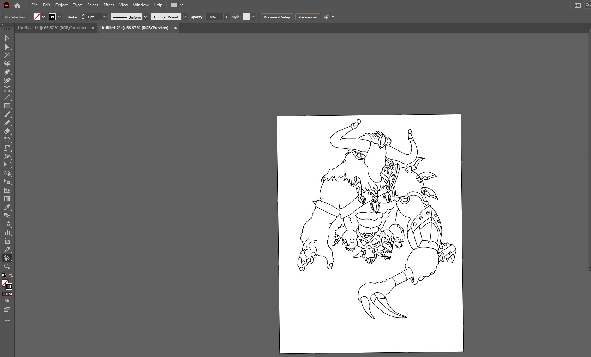Select the Eyedropper tool
The height and width of the screenshot is (357, 591).
7,207
